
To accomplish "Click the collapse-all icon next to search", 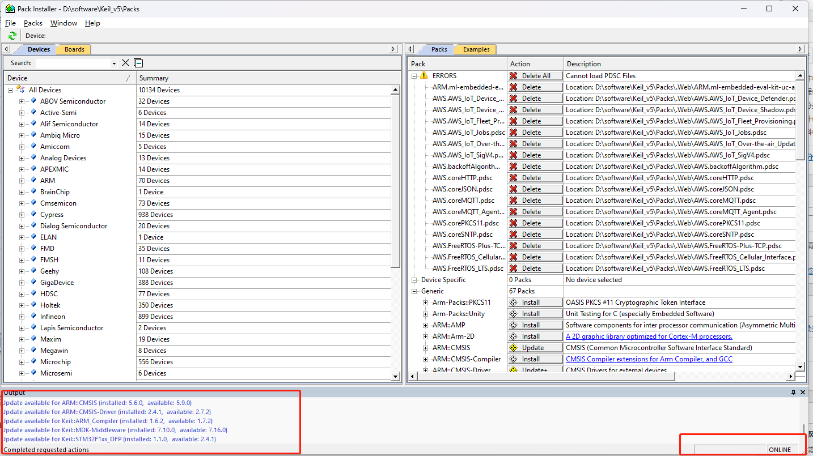I will click(x=138, y=63).
